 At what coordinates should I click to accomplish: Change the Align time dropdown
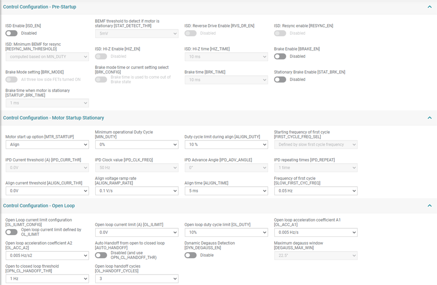[226, 191]
